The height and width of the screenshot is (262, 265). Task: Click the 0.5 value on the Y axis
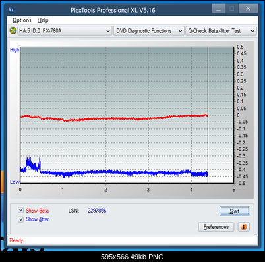click(x=240, y=47)
